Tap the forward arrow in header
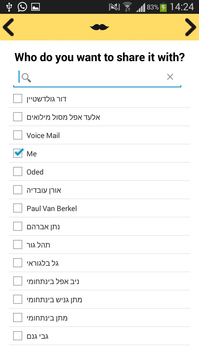The width and height of the screenshot is (199, 354). pos(190,27)
